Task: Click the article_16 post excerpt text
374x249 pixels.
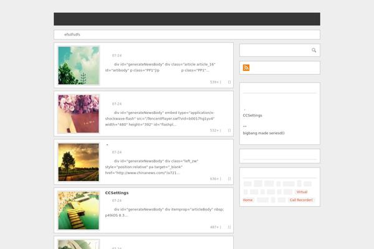Action: coord(160,67)
